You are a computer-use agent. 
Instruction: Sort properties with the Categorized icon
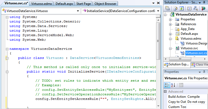tap(167, 85)
